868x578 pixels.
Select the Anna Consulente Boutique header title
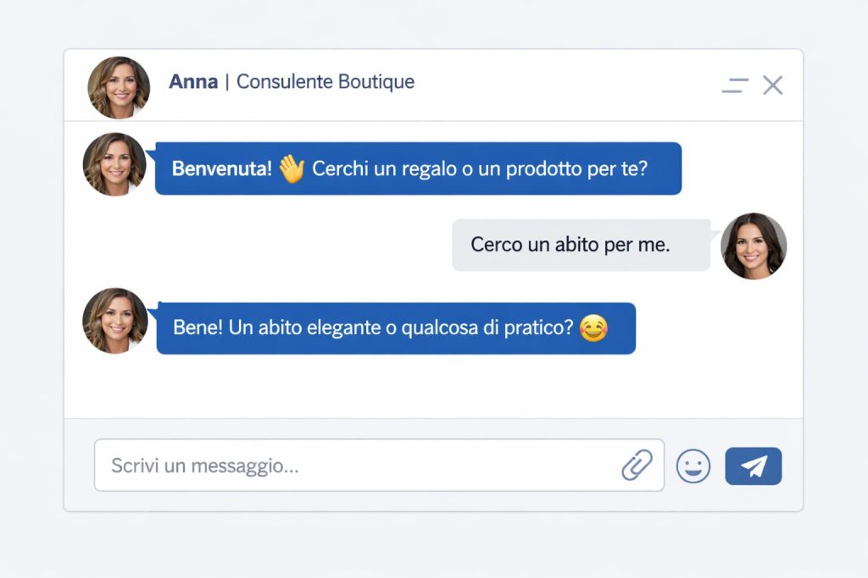tap(291, 82)
